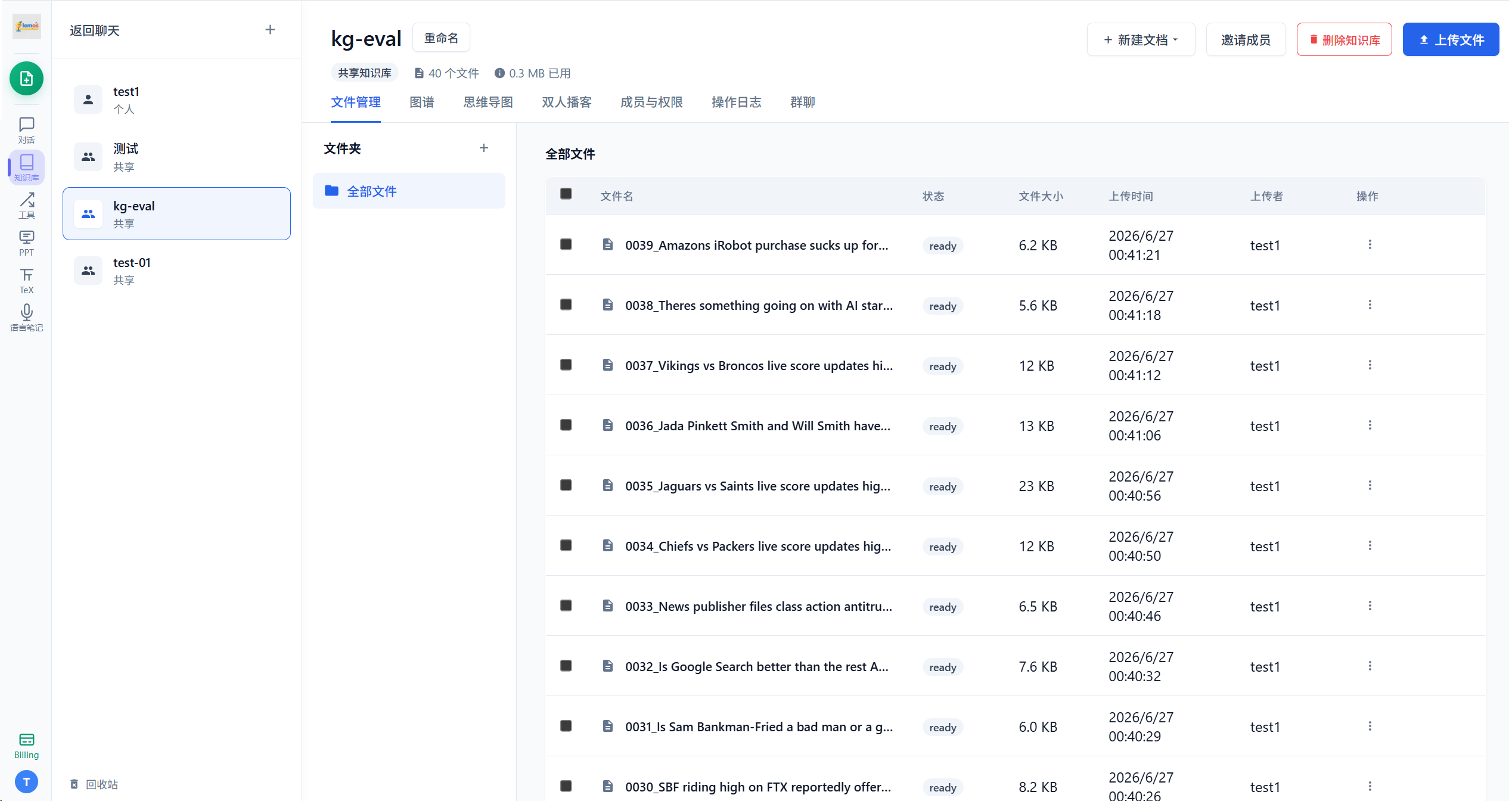The width and height of the screenshot is (1509, 801).
Task: Click ready status of 0035_Jaguars file
Action: [x=942, y=486]
